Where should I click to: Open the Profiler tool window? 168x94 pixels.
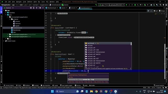click(92, 85)
